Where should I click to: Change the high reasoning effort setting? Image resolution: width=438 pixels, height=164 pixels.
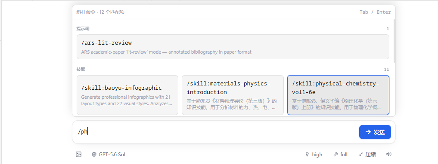tap(314, 154)
